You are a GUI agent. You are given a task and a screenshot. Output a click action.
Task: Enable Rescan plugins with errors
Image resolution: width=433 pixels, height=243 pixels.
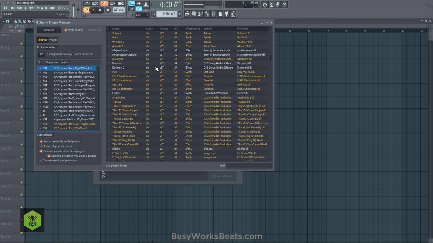tap(41, 146)
